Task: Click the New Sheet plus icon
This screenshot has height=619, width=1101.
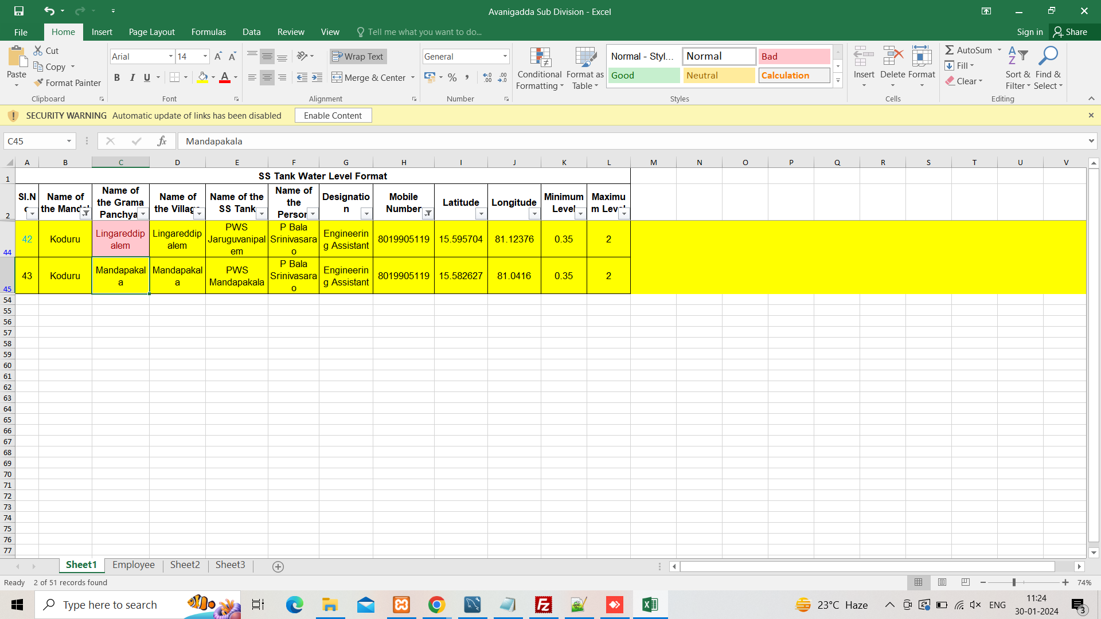Action: (278, 566)
